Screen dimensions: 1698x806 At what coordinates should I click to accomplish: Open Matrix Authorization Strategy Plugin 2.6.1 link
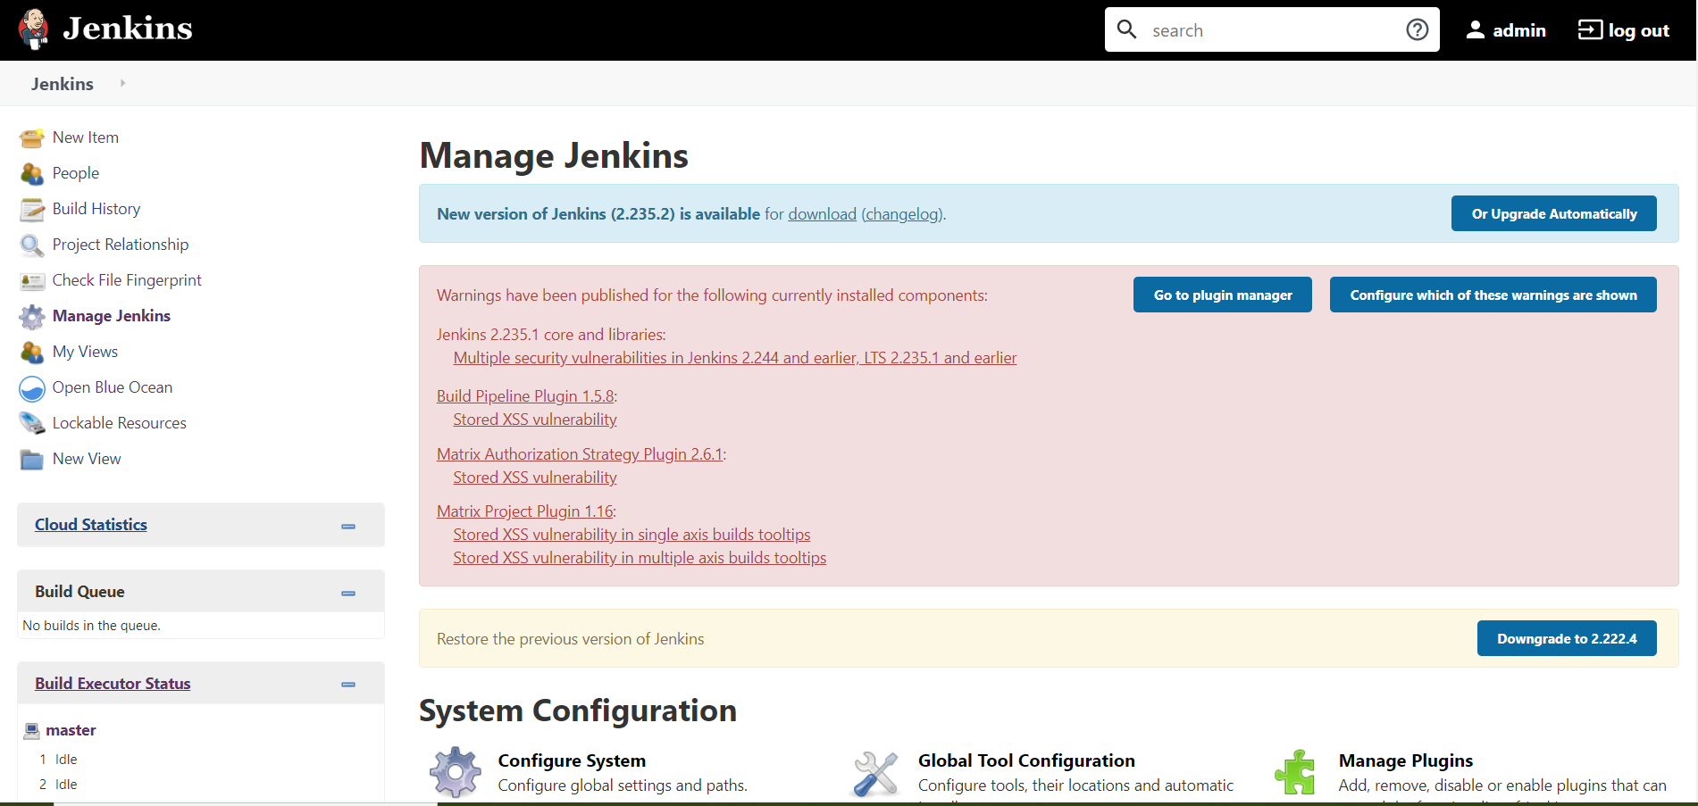tap(580, 454)
